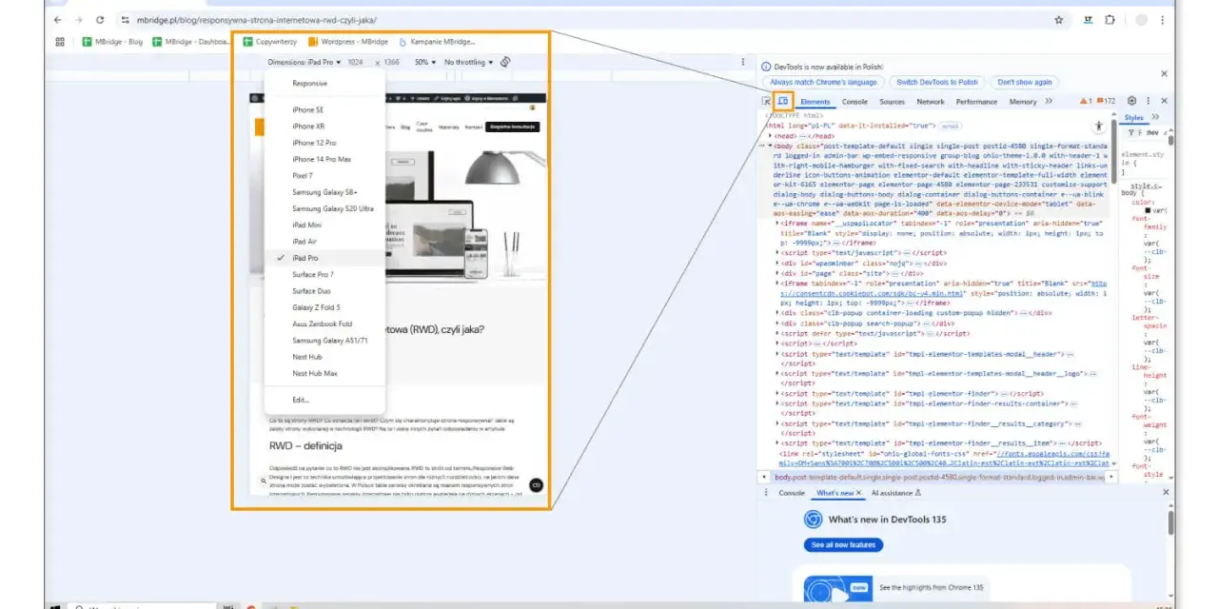The image size is (1218, 609).
Task: Open the MBridge - Dashboard bookmark
Action: click(x=191, y=42)
